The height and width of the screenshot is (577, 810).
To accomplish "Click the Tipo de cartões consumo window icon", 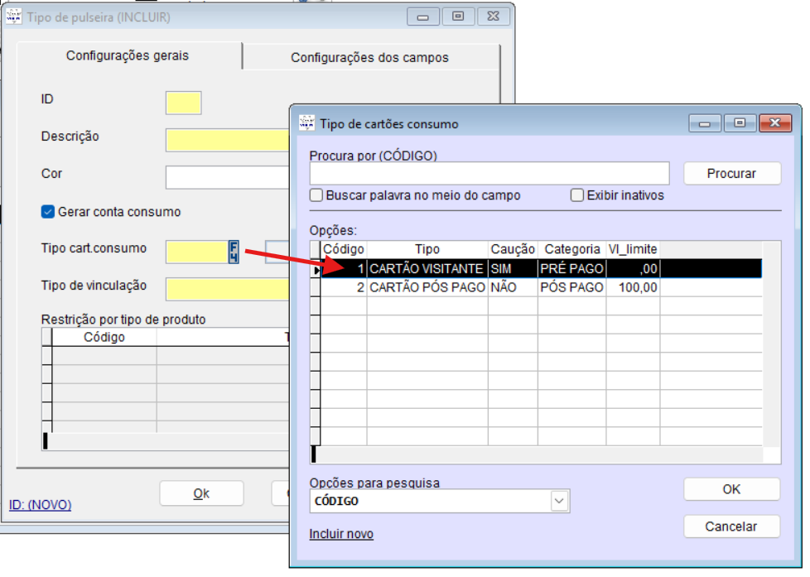I will [306, 123].
